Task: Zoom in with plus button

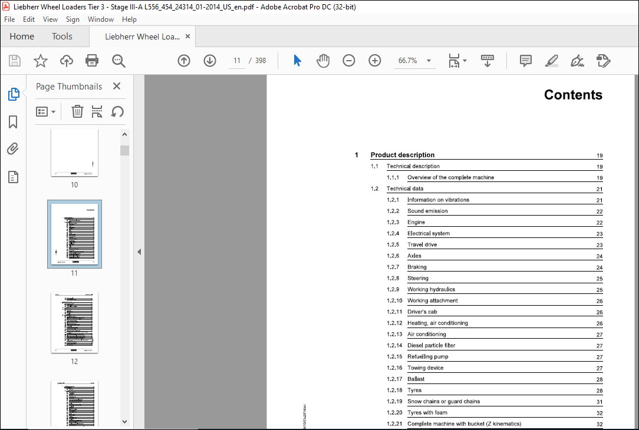Action: (374, 61)
